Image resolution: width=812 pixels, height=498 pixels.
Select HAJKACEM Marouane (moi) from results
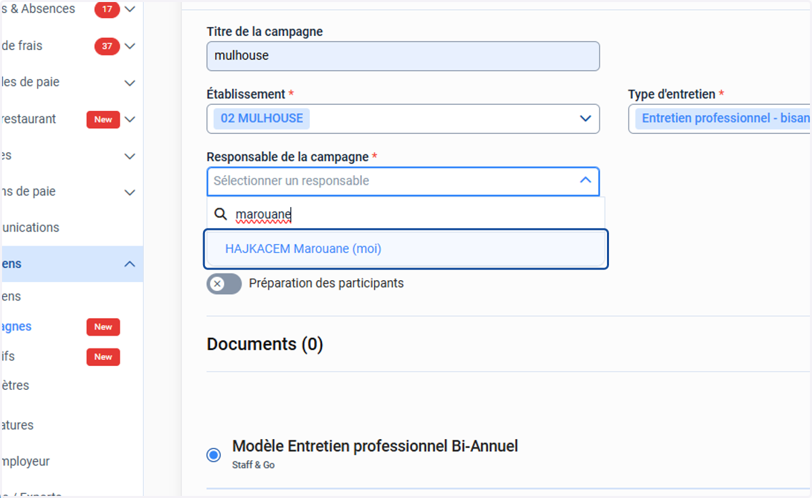click(x=406, y=249)
